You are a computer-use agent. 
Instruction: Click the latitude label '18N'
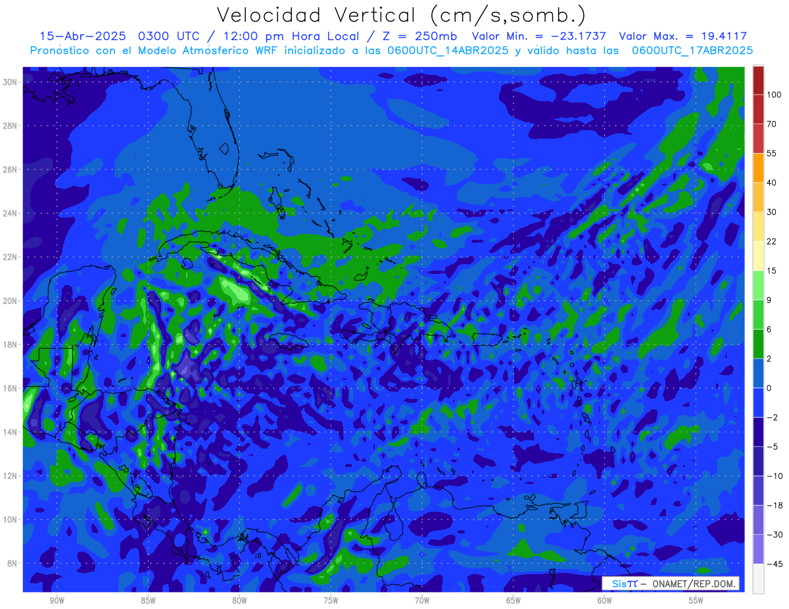coord(11,344)
